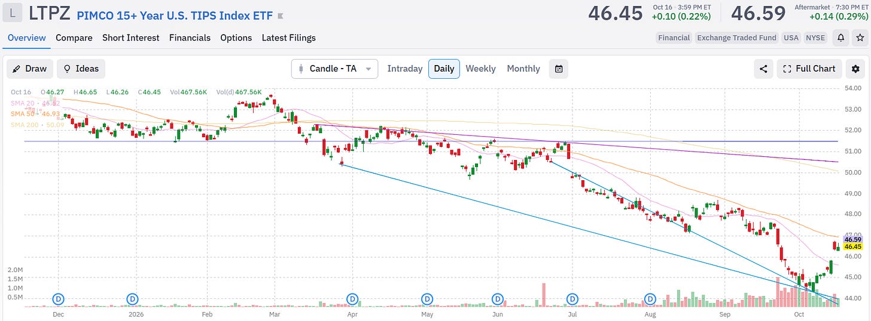
Task: Click the gray L ticker logo box
Action: [x=13, y=13]
